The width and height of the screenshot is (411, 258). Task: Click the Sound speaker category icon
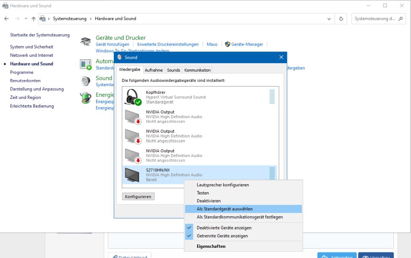coord(86,81)
